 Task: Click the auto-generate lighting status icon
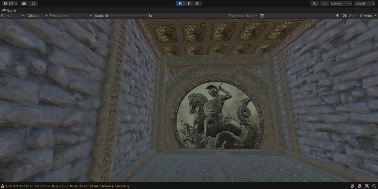pyautogui.click(x=367, y=186)
